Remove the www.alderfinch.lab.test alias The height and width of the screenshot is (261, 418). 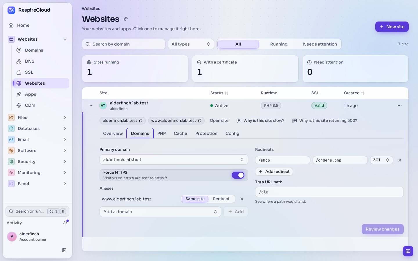(x=242, y=199)
